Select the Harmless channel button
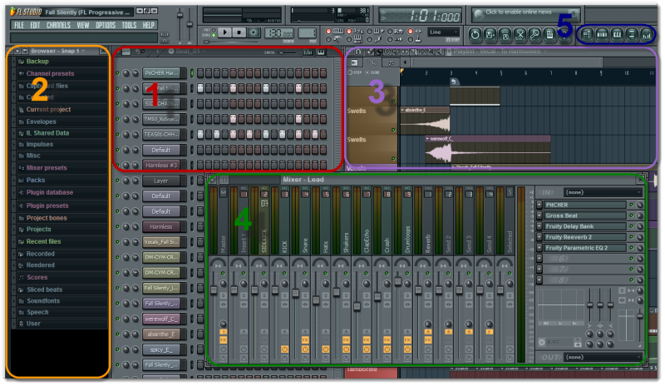665x386 pixels. click(x=160, y=226)
